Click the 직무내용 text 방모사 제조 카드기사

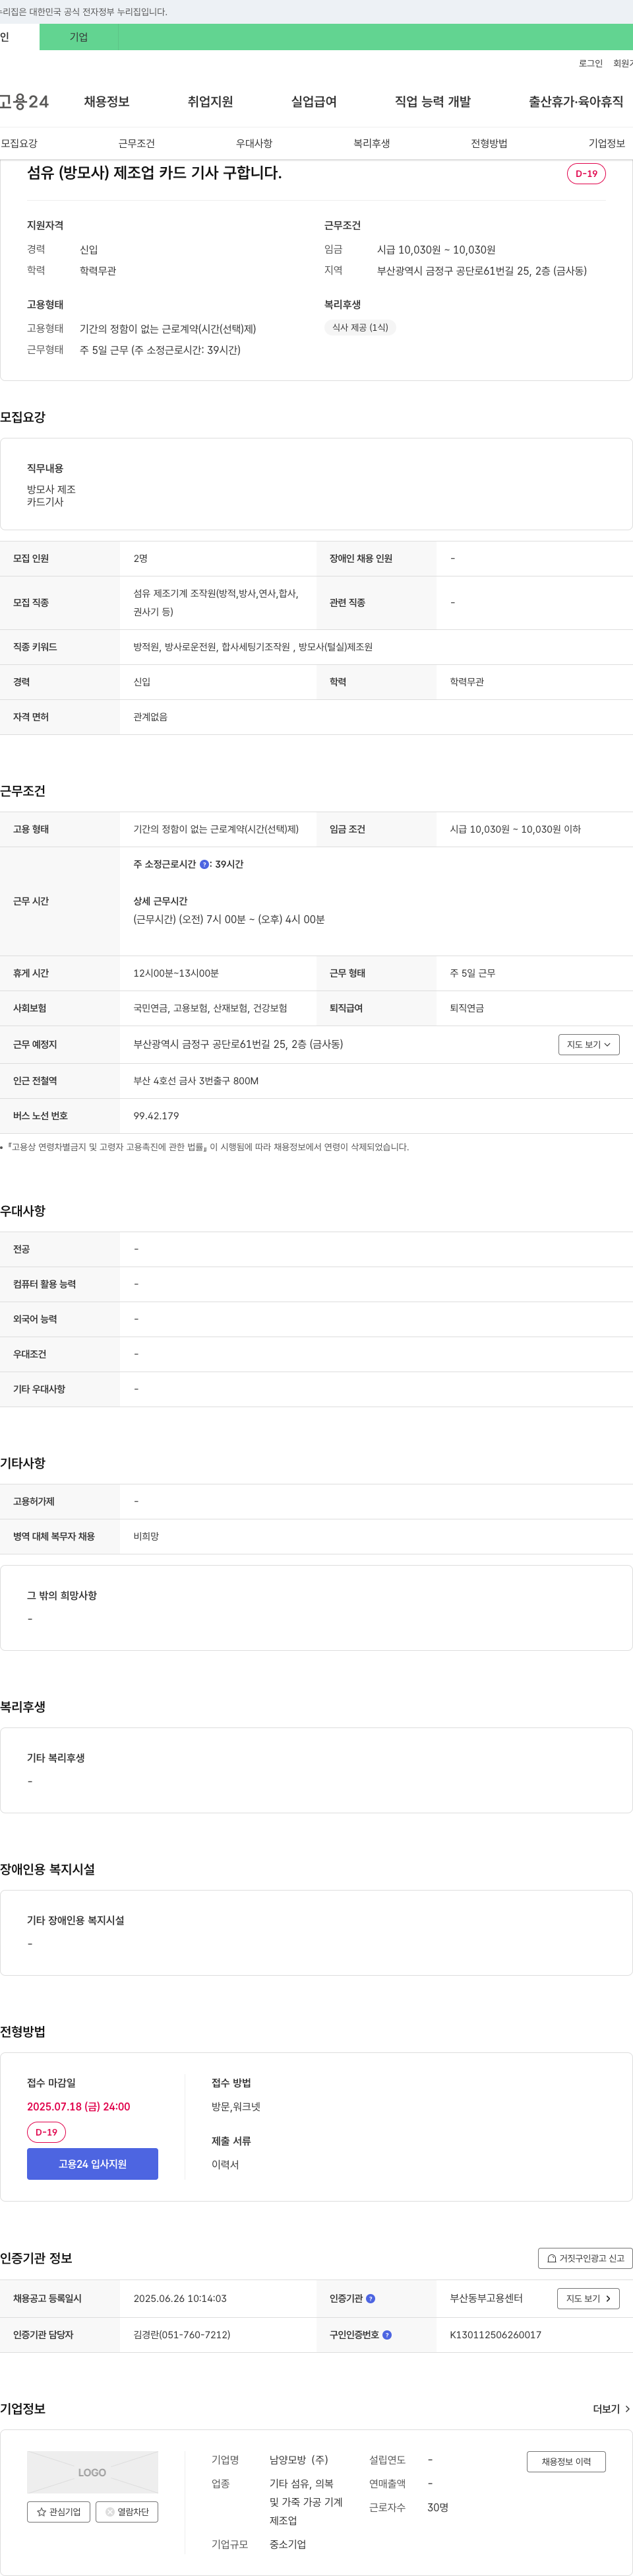(51, 495)
